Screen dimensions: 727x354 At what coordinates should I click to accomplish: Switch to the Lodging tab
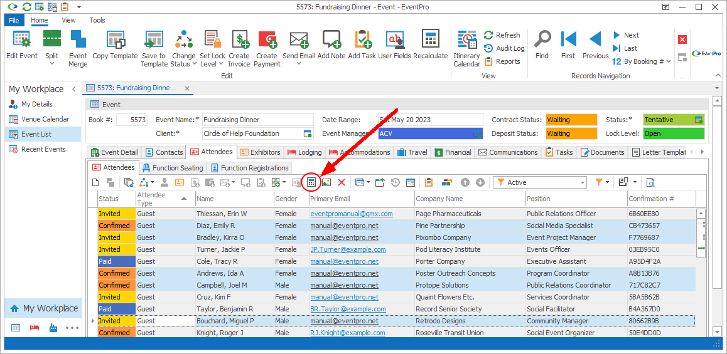[304, 152]
